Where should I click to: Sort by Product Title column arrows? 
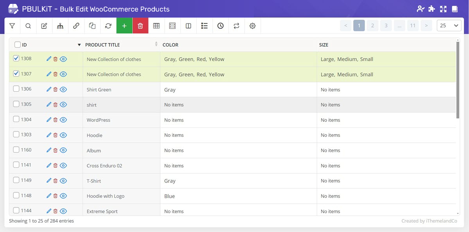tap(156, 44)
